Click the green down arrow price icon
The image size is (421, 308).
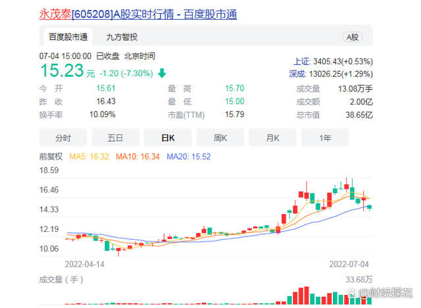click(x=162, y=73)
